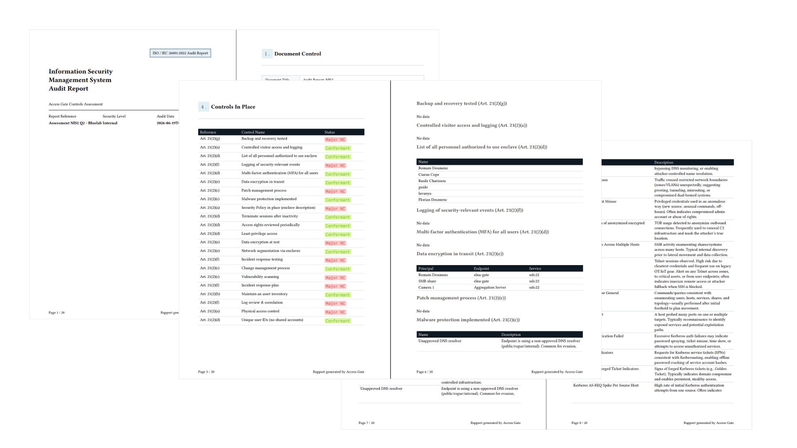797x448 pixels.
Task: Click 'Malware protection implemented' row in controls table
Action: tap(281, 200)
